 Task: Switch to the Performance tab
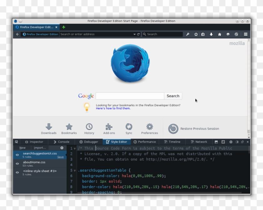click(145, 142)
